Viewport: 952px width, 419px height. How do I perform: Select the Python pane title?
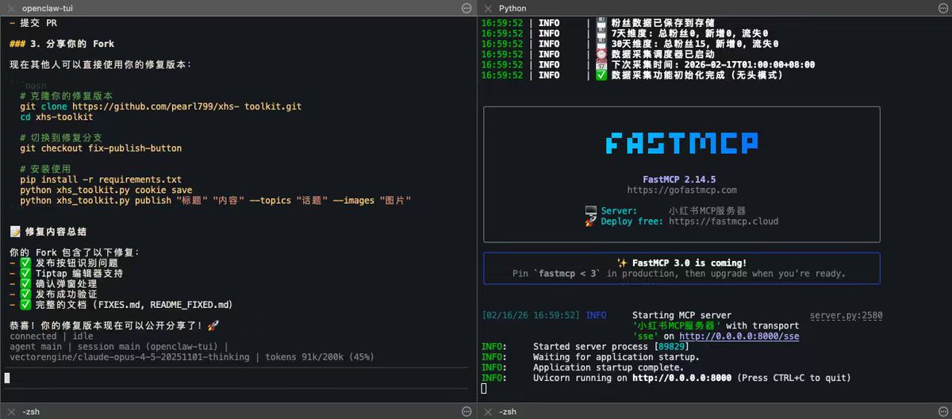tap(512, 8)
